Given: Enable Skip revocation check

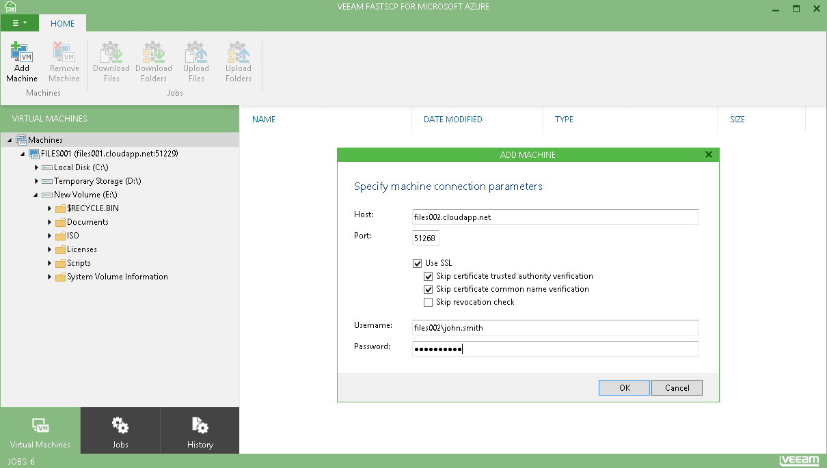Looking at the screenshot, I should pyautogui.click(x=429, y=302).
